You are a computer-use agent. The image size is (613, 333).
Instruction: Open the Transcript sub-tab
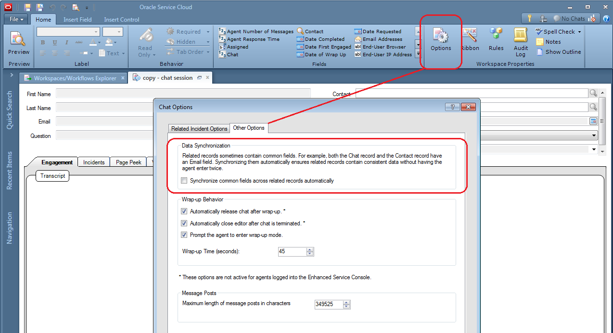(x=53, y=176)
